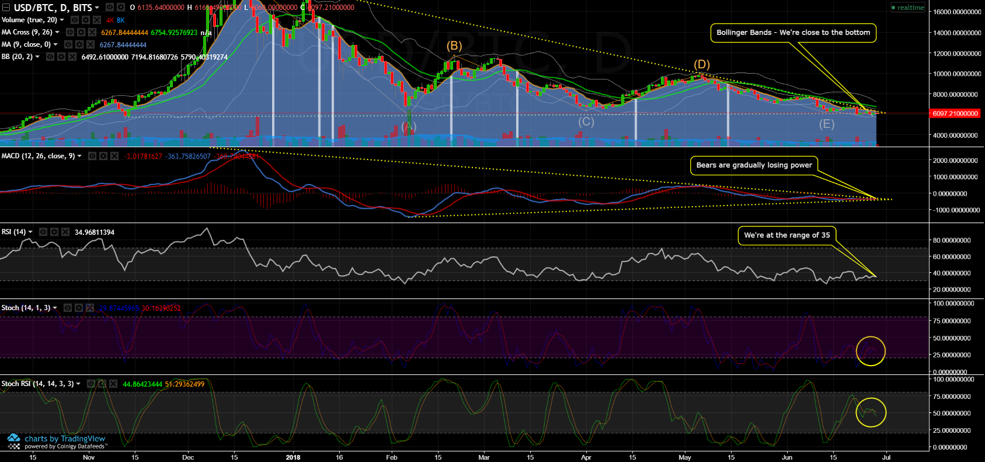
Task: Click the MA Cross value 6754.92576923
Action: click(174, 33)
